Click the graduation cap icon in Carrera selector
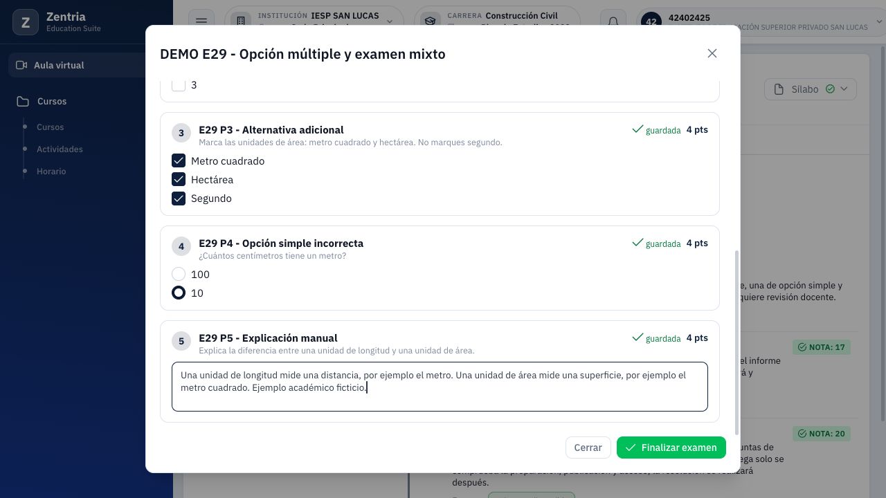Viewport: 886px width, 498px height. click(430, 21)
